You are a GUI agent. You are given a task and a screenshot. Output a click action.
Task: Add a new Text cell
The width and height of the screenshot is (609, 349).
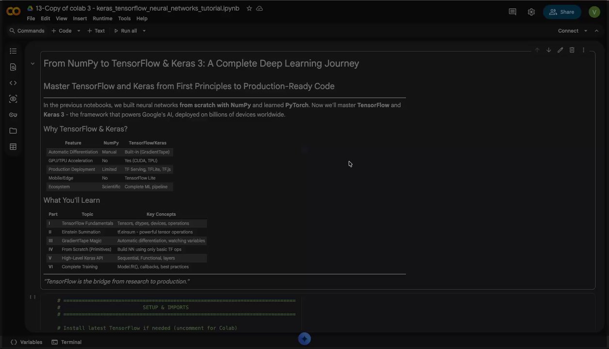96,31
